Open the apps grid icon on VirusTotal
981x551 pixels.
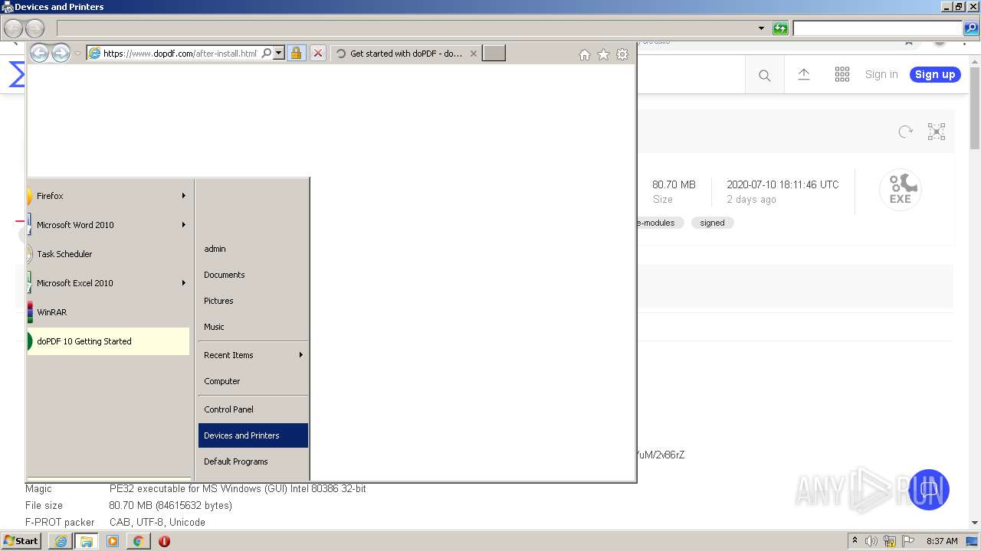click(842, 74)
